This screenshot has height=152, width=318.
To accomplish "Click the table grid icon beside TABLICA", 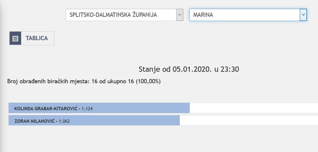I will coord(15,38).
